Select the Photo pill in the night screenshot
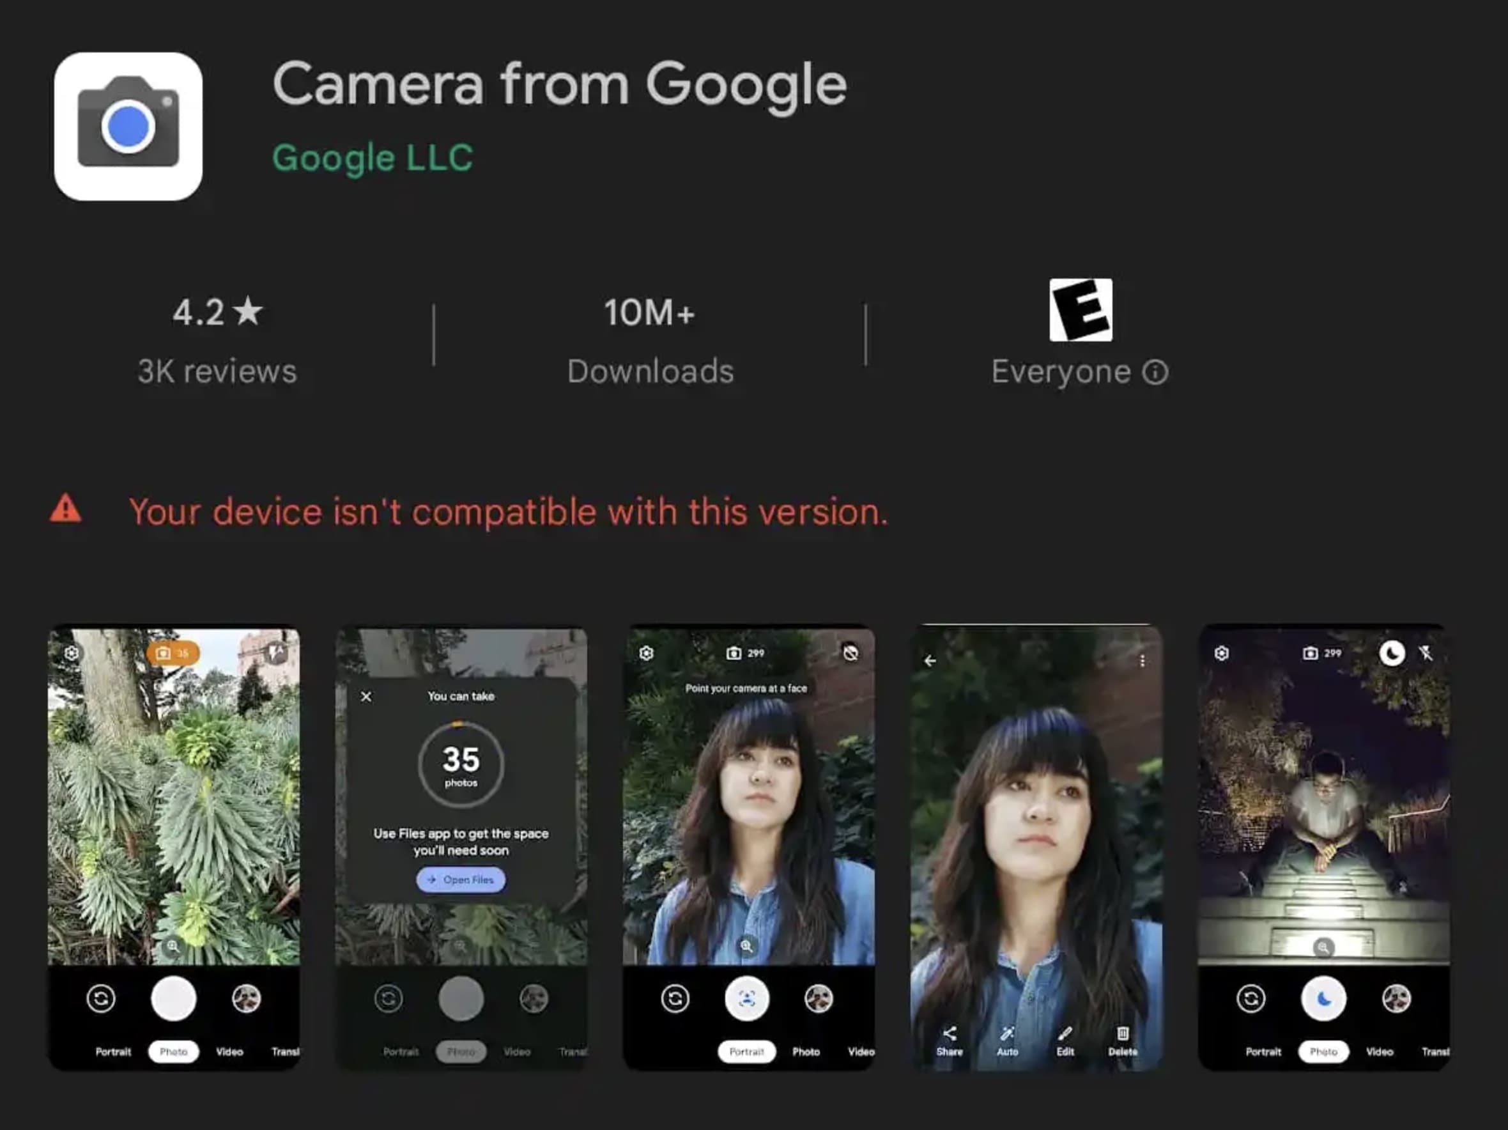Screen dimensions: 1508x1130 tap(1323, 1051)
